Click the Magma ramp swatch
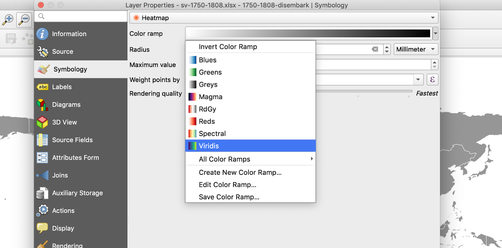Image resolution: width=502 pixels, height=248 pixels. [192, 97]
